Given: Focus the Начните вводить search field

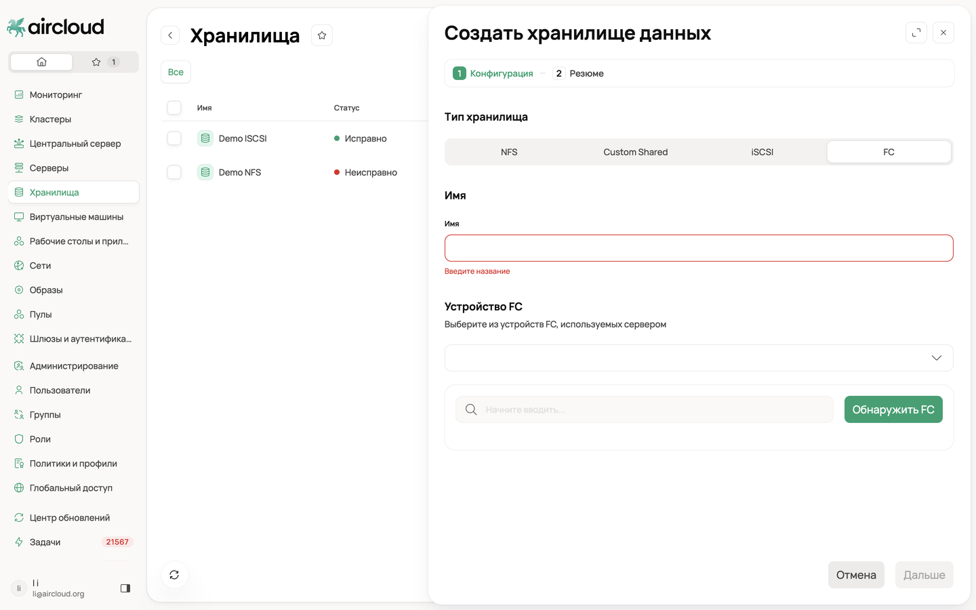Looking at the screenshot, I should point(644,409).
